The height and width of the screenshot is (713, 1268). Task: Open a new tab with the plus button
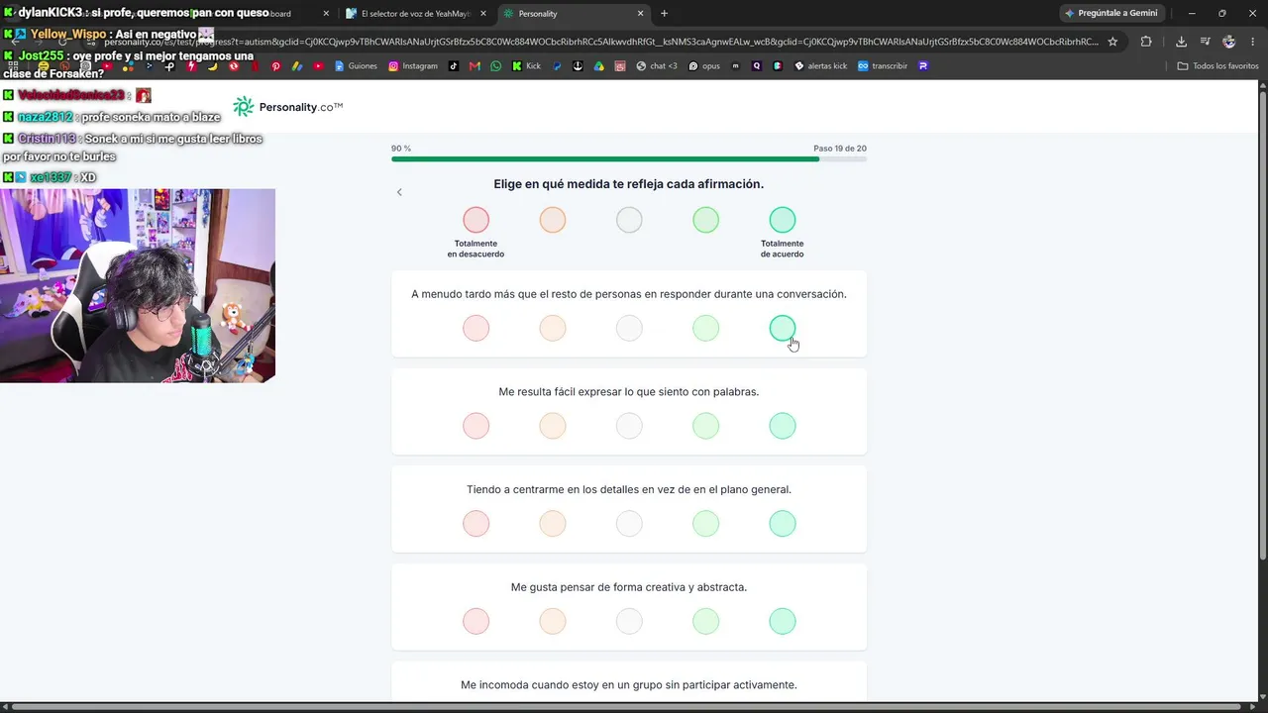664,14
